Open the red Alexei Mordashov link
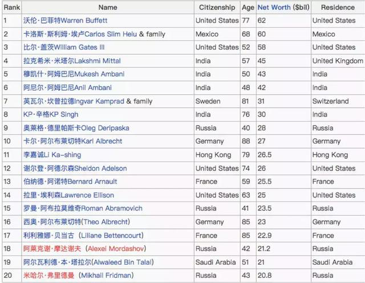The width and height of the screenshot is (365, 283). point(85,249)
